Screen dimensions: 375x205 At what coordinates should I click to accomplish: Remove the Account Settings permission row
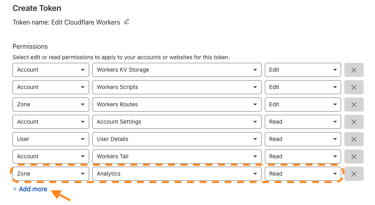point(354,122)
